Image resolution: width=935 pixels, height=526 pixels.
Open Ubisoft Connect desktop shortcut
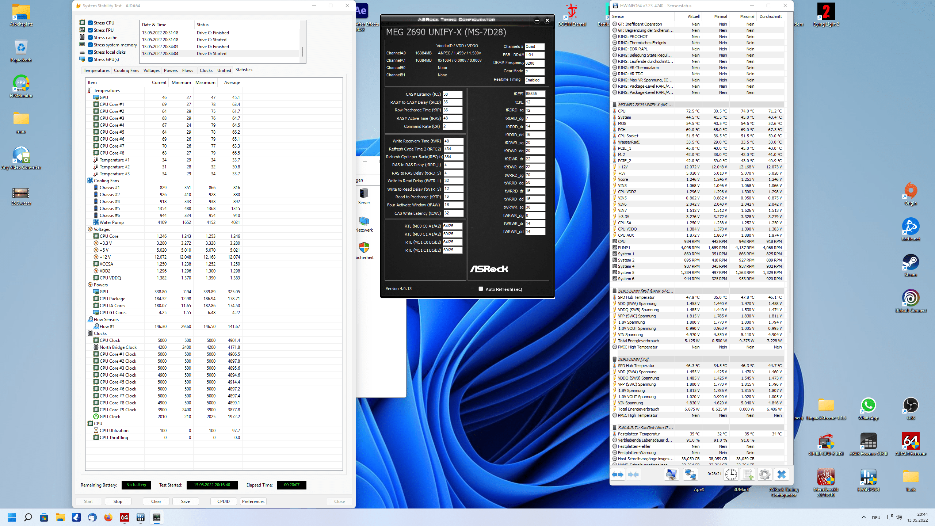[x=911, y=301]
